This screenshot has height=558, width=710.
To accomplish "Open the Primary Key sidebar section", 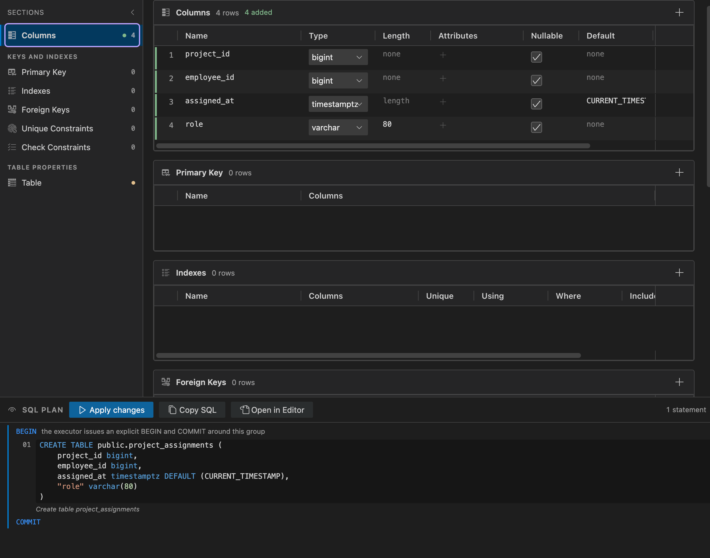I will click(71, 72).
